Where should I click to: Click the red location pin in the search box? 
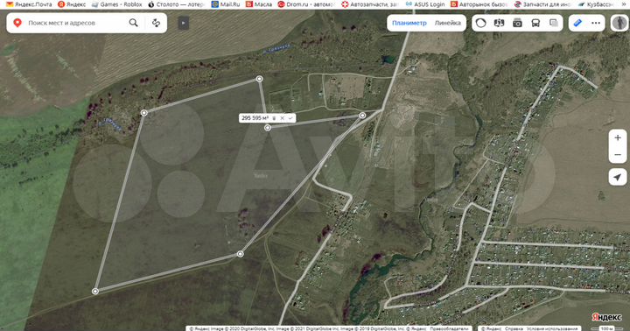17,23
